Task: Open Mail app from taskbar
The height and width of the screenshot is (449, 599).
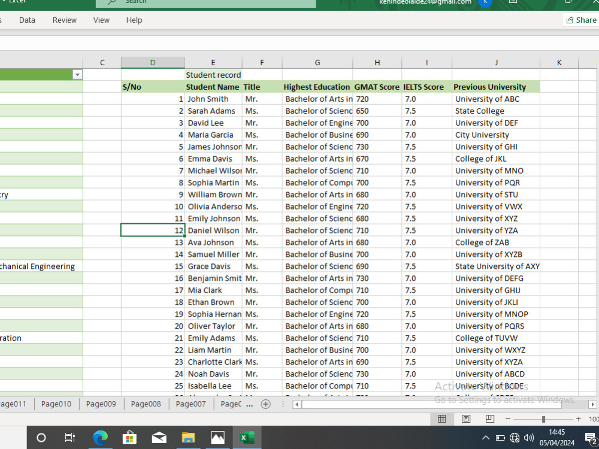Action: (159, 438)
